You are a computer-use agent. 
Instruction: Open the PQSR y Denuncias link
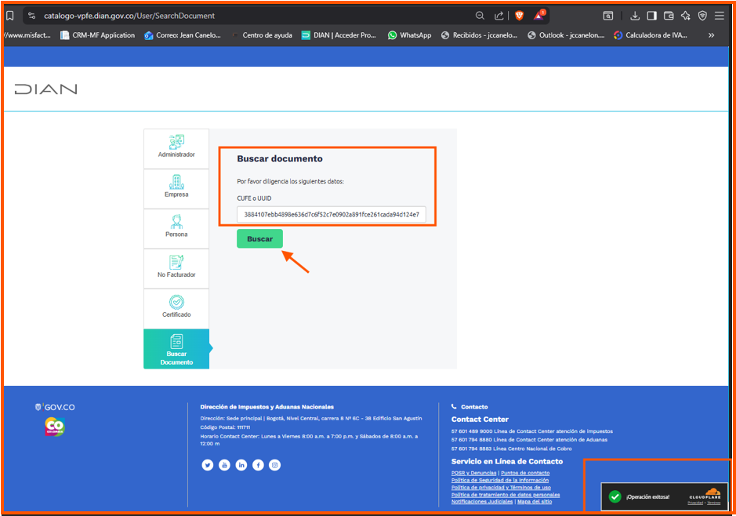pyautogui.click(x=474, y=473)
